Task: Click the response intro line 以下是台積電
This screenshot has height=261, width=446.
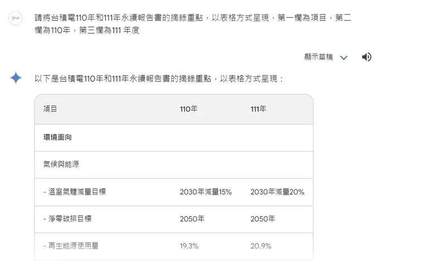Action: [x=159, y=79]
